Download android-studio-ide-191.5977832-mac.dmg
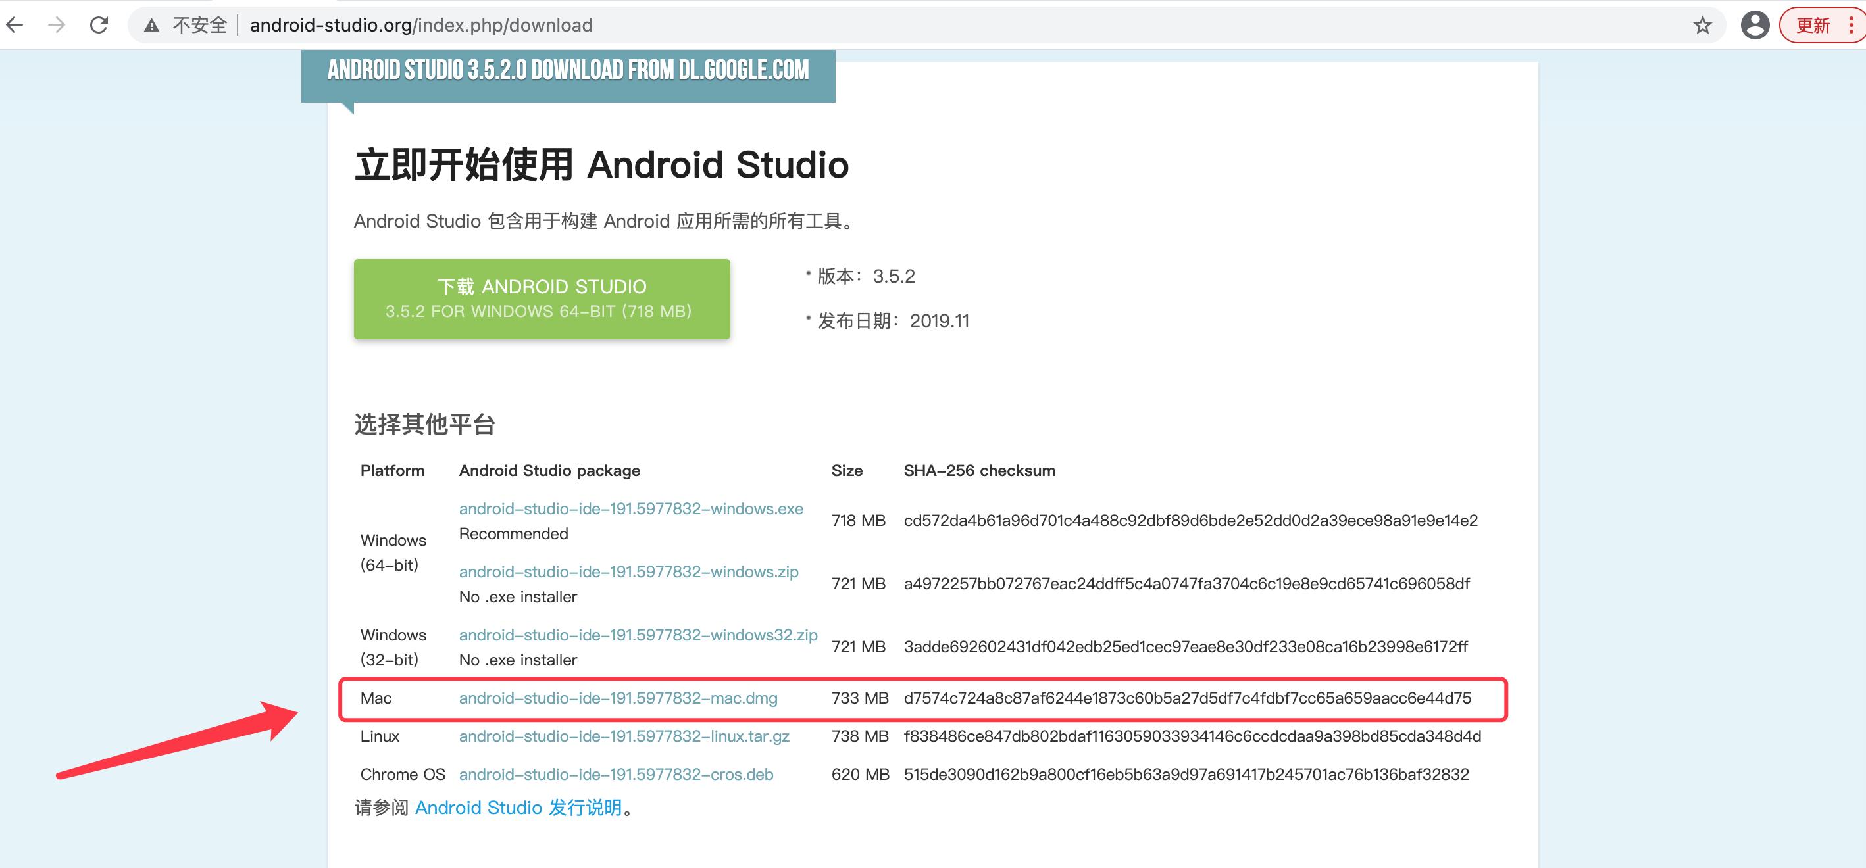This screenshot has height=868, width=1866. (618, 698)
